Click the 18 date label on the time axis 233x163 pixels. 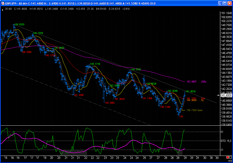click(45, 158)
